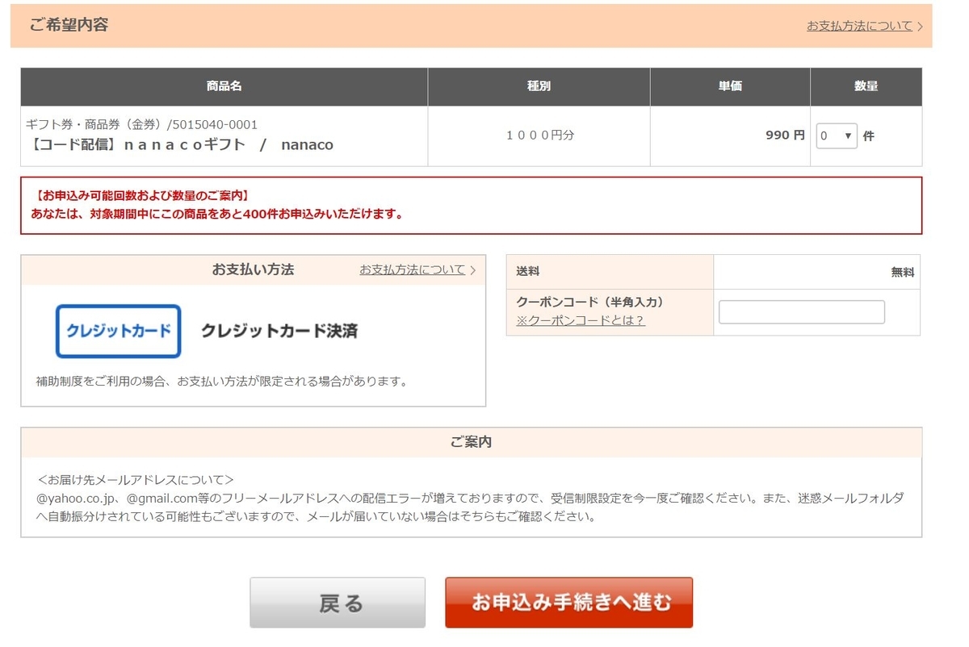Click the 無料 shipping value
The image size is (969, 647).
[903, 273]
